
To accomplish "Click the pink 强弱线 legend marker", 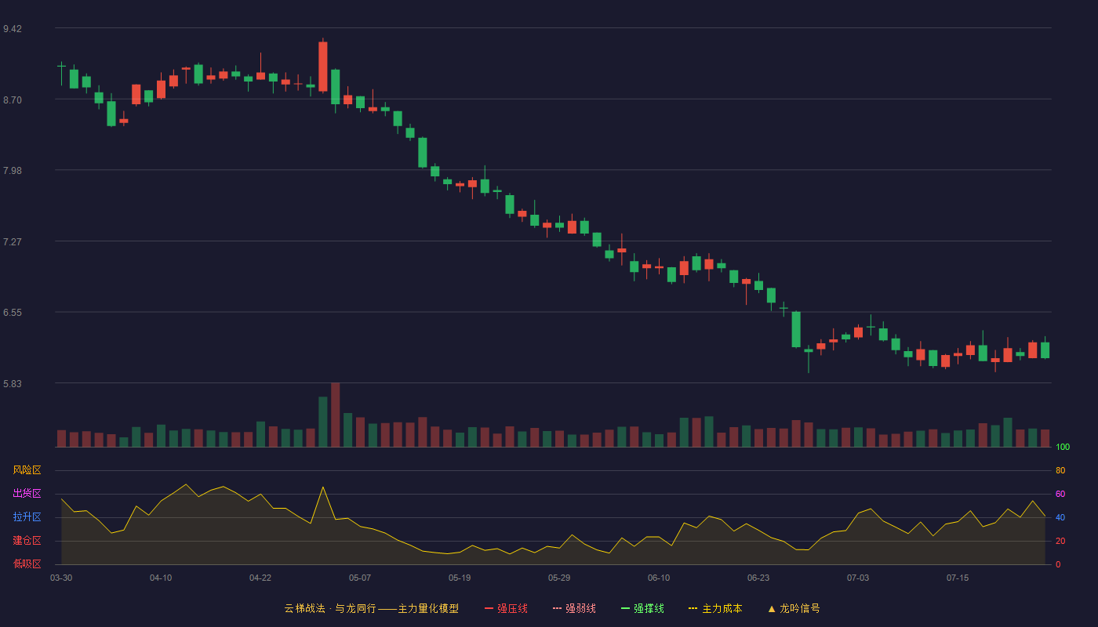I will pyautogui.click(x=558, y=608).
